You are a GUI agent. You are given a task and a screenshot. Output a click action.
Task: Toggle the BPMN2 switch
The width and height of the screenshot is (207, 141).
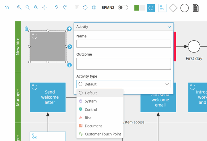[123, 8]
